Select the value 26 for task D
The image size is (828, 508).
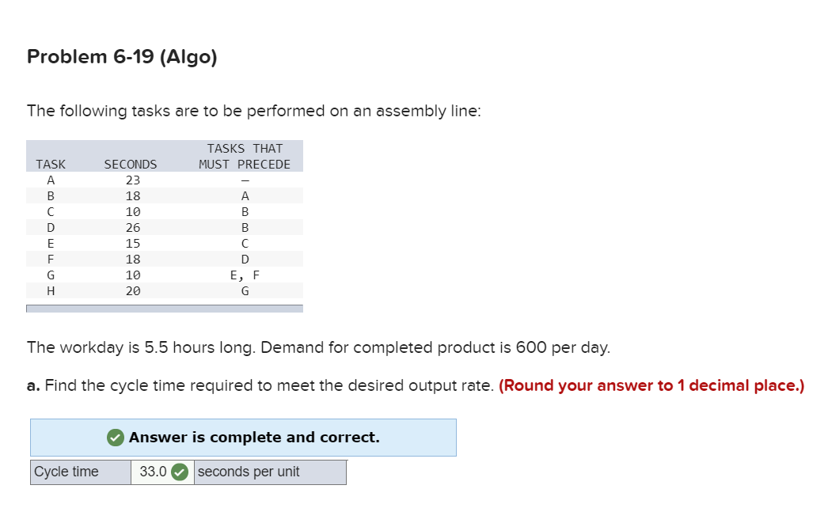132,227
